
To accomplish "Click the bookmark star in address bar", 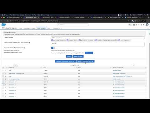I will [x=129, y=21].
